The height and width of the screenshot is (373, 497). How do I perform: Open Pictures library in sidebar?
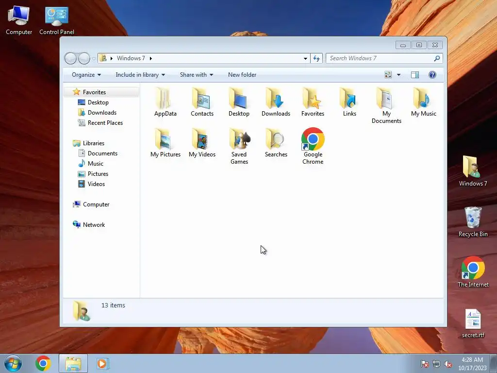[98, 174]
